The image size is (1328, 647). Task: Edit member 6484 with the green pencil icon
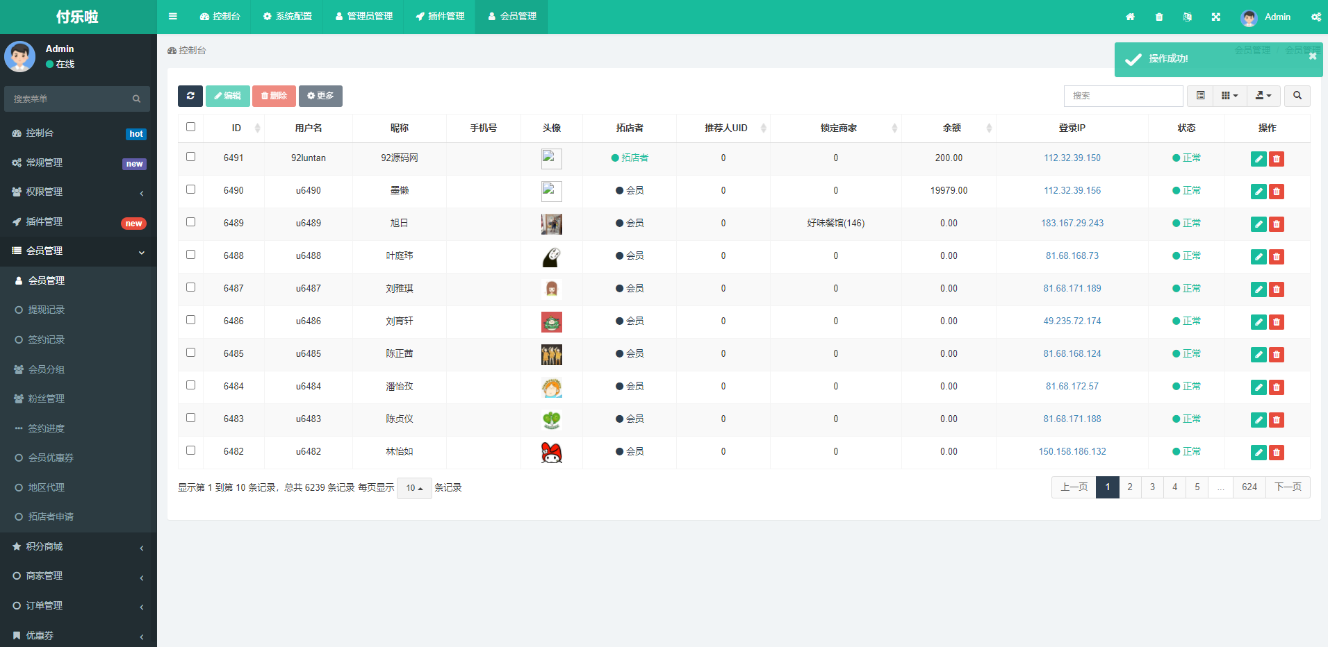tap(1259, 387)
